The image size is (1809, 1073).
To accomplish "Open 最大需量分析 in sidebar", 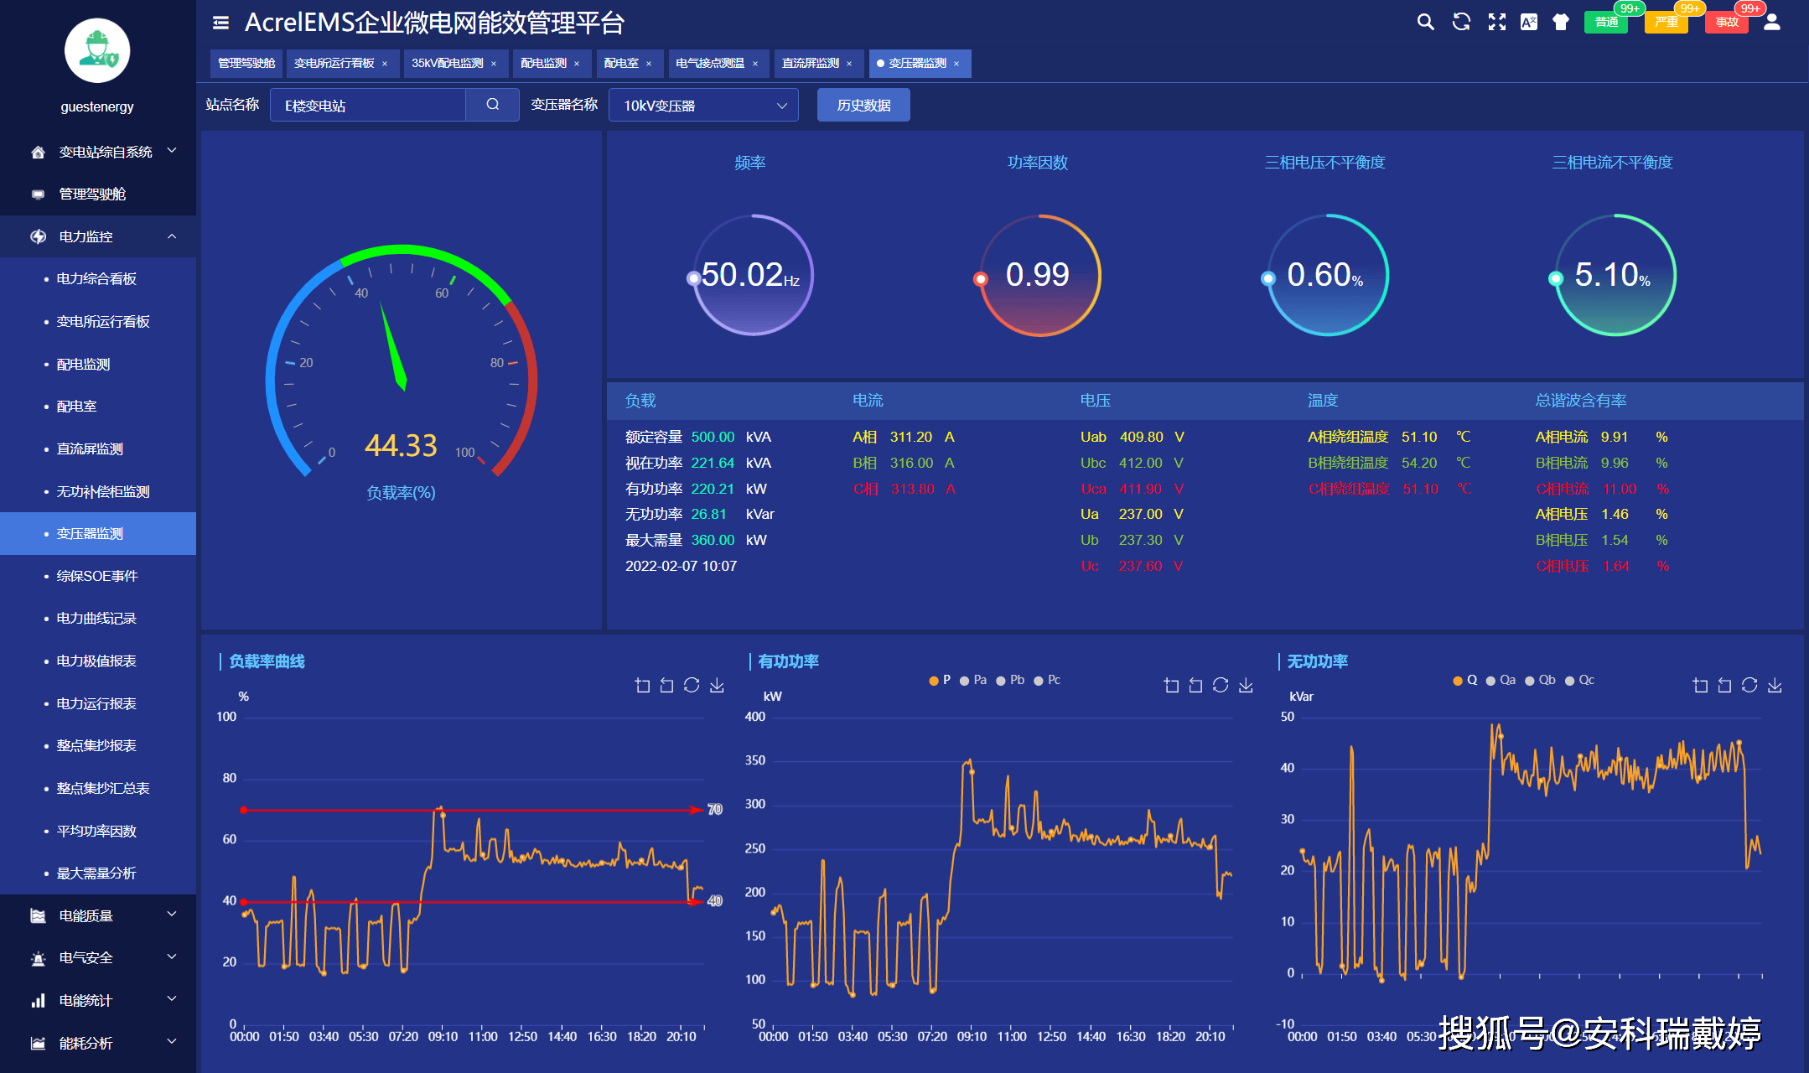I will point(98,873).
